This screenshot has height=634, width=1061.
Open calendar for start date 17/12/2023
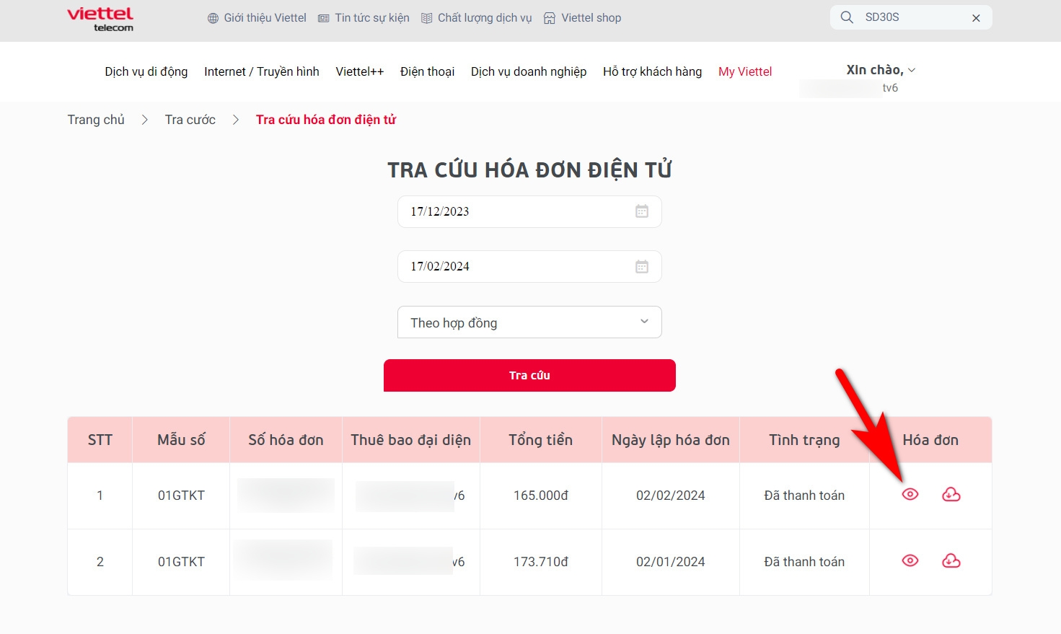(x=642, y=211)
